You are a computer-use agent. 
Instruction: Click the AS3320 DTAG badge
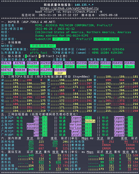(69, 65)
